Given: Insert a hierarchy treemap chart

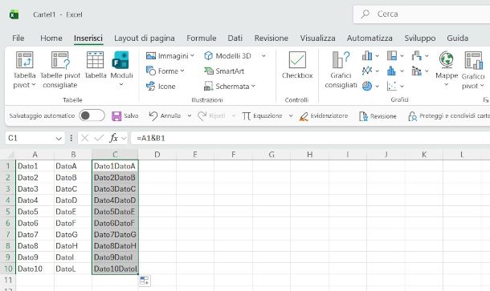Looking at the screenshot, I should (x=391, y=56).
